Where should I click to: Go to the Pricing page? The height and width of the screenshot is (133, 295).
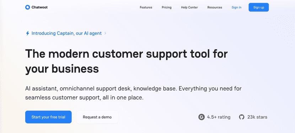coord(166,7)
